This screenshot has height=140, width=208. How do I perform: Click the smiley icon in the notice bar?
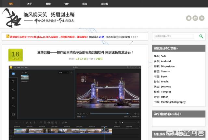click(8, 36)
